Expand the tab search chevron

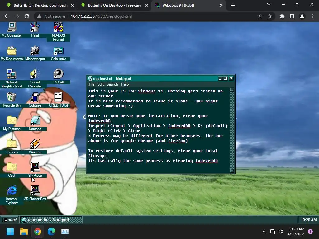pyautogui.click(x=269, y=4)
